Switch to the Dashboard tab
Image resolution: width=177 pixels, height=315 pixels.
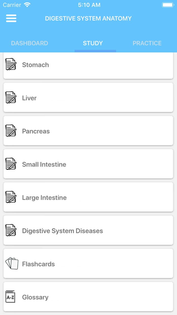coord(29,43)
